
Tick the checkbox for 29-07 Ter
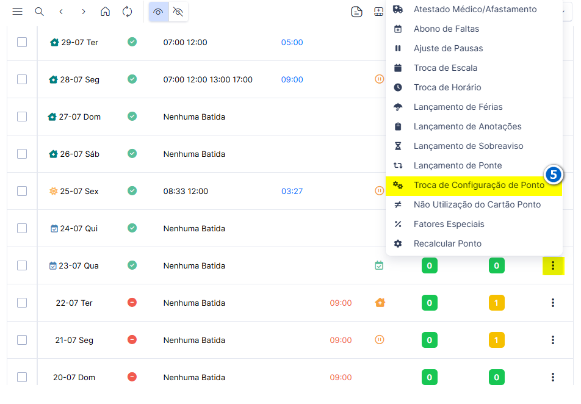click(22, 42)
